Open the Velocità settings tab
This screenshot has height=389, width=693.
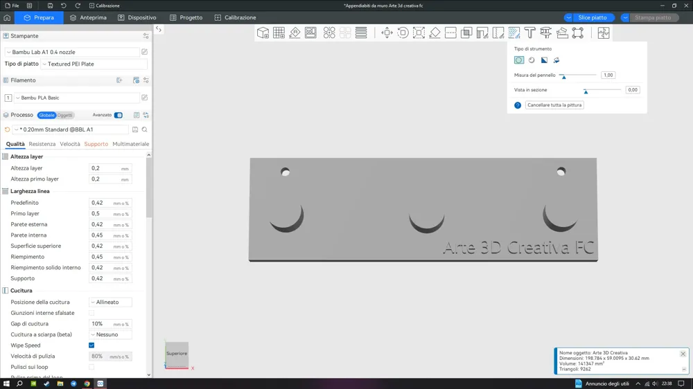tap(70, 144)
